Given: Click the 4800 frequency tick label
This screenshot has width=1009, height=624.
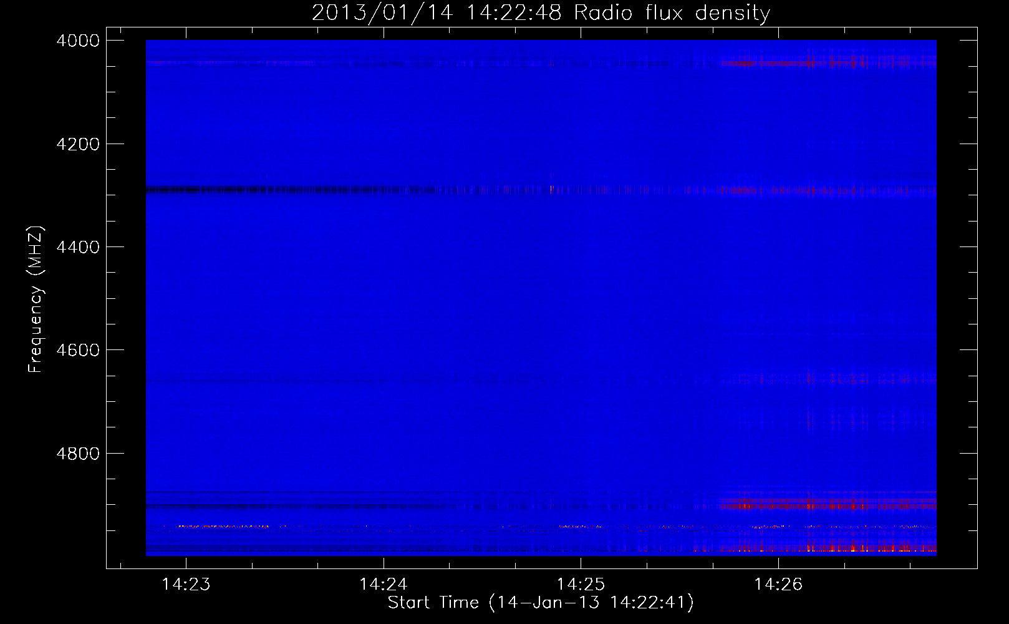Looking at the screenshot, I should point(78,454).
